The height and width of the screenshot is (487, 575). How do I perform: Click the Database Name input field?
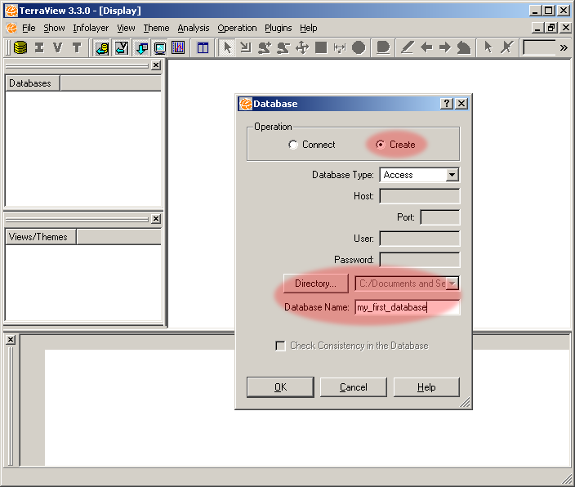(407, 307)
